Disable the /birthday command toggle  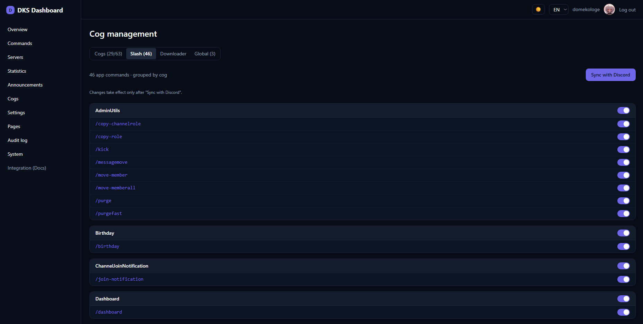pos(624,246)
